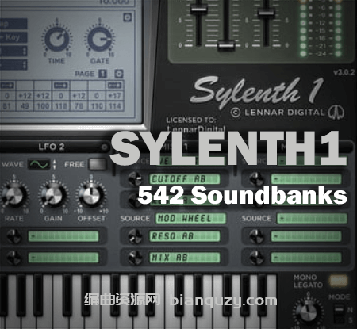Image resolution: width=357 pixels, height=329 pixels.
Task: Select the velocity cell showing 100
Action: point(43,106)
